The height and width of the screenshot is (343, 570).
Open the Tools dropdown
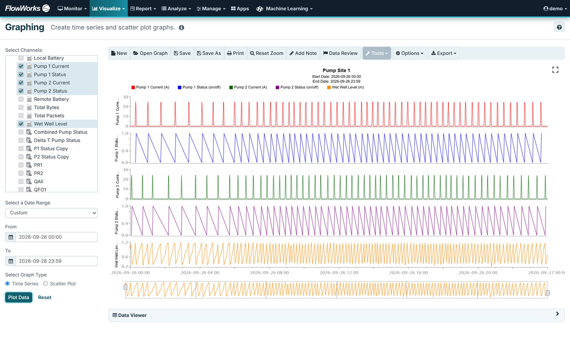377,53
